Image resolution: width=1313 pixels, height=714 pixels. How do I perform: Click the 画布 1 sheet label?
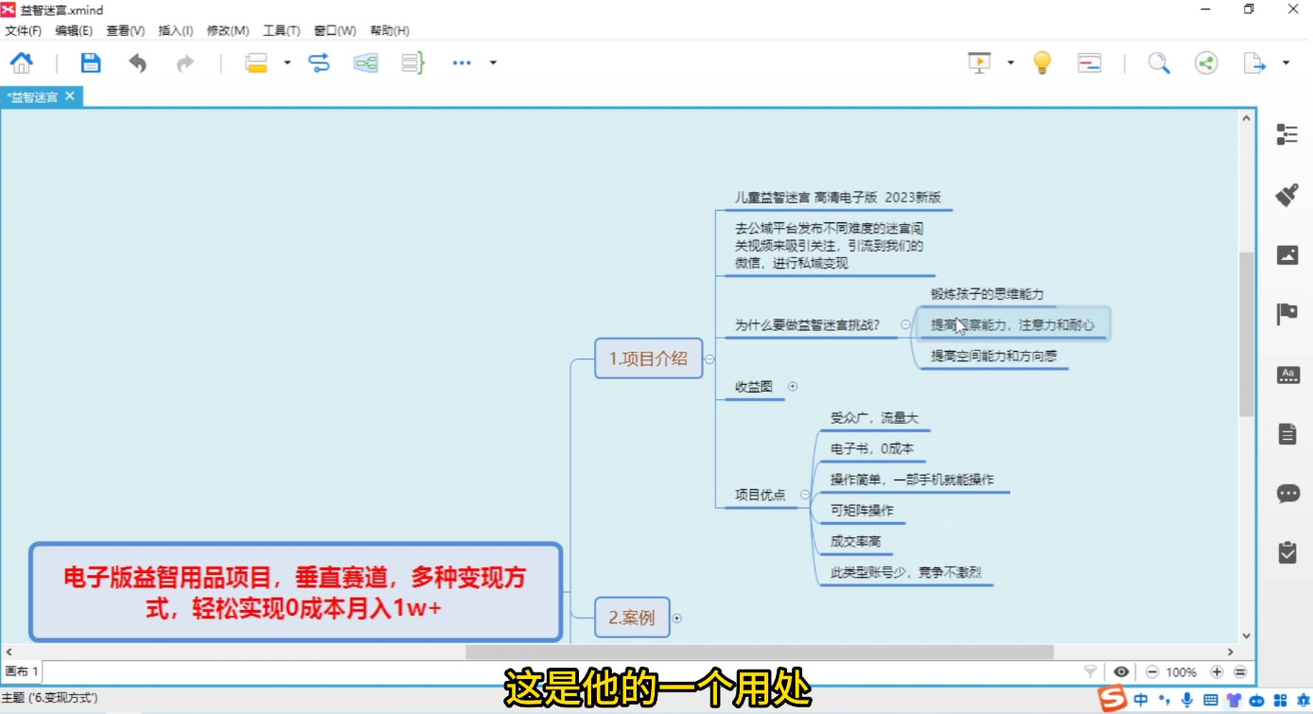(20, 671)
